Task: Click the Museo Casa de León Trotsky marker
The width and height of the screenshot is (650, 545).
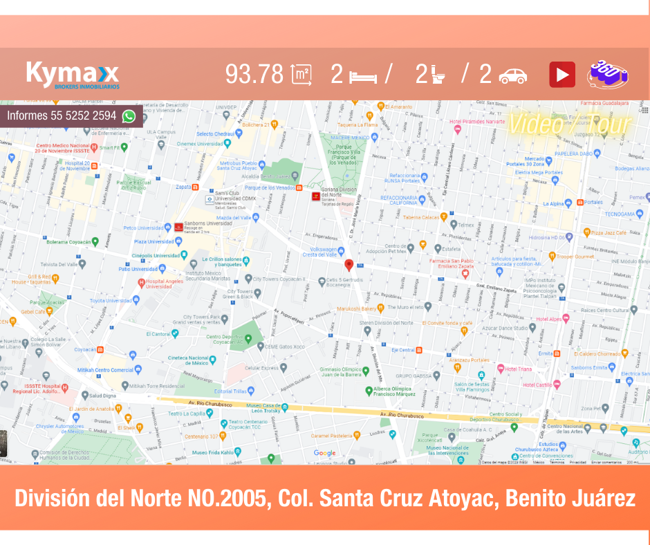Action: pyautogui.click(x=285, y=407)
